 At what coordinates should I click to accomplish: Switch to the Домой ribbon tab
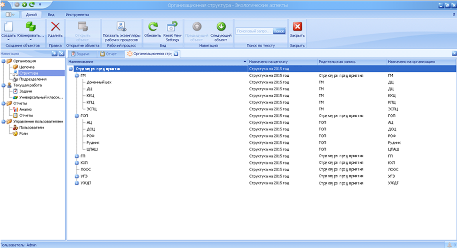pos(31,15)
